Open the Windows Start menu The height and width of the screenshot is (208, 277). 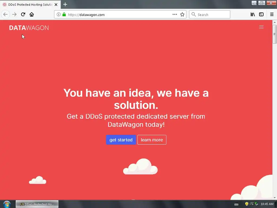click(x=6, y=204)
